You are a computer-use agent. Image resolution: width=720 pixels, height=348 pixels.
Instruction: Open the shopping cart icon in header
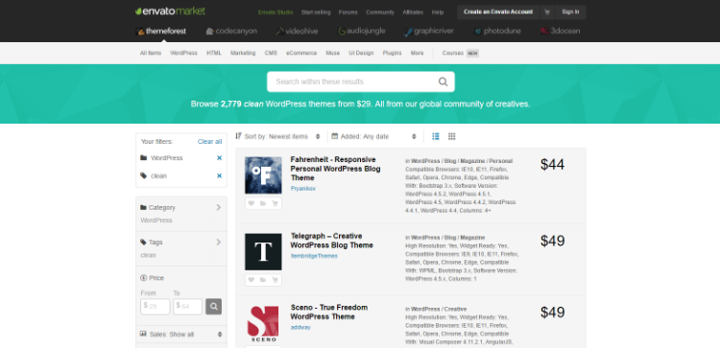click(x=547, y=12)
